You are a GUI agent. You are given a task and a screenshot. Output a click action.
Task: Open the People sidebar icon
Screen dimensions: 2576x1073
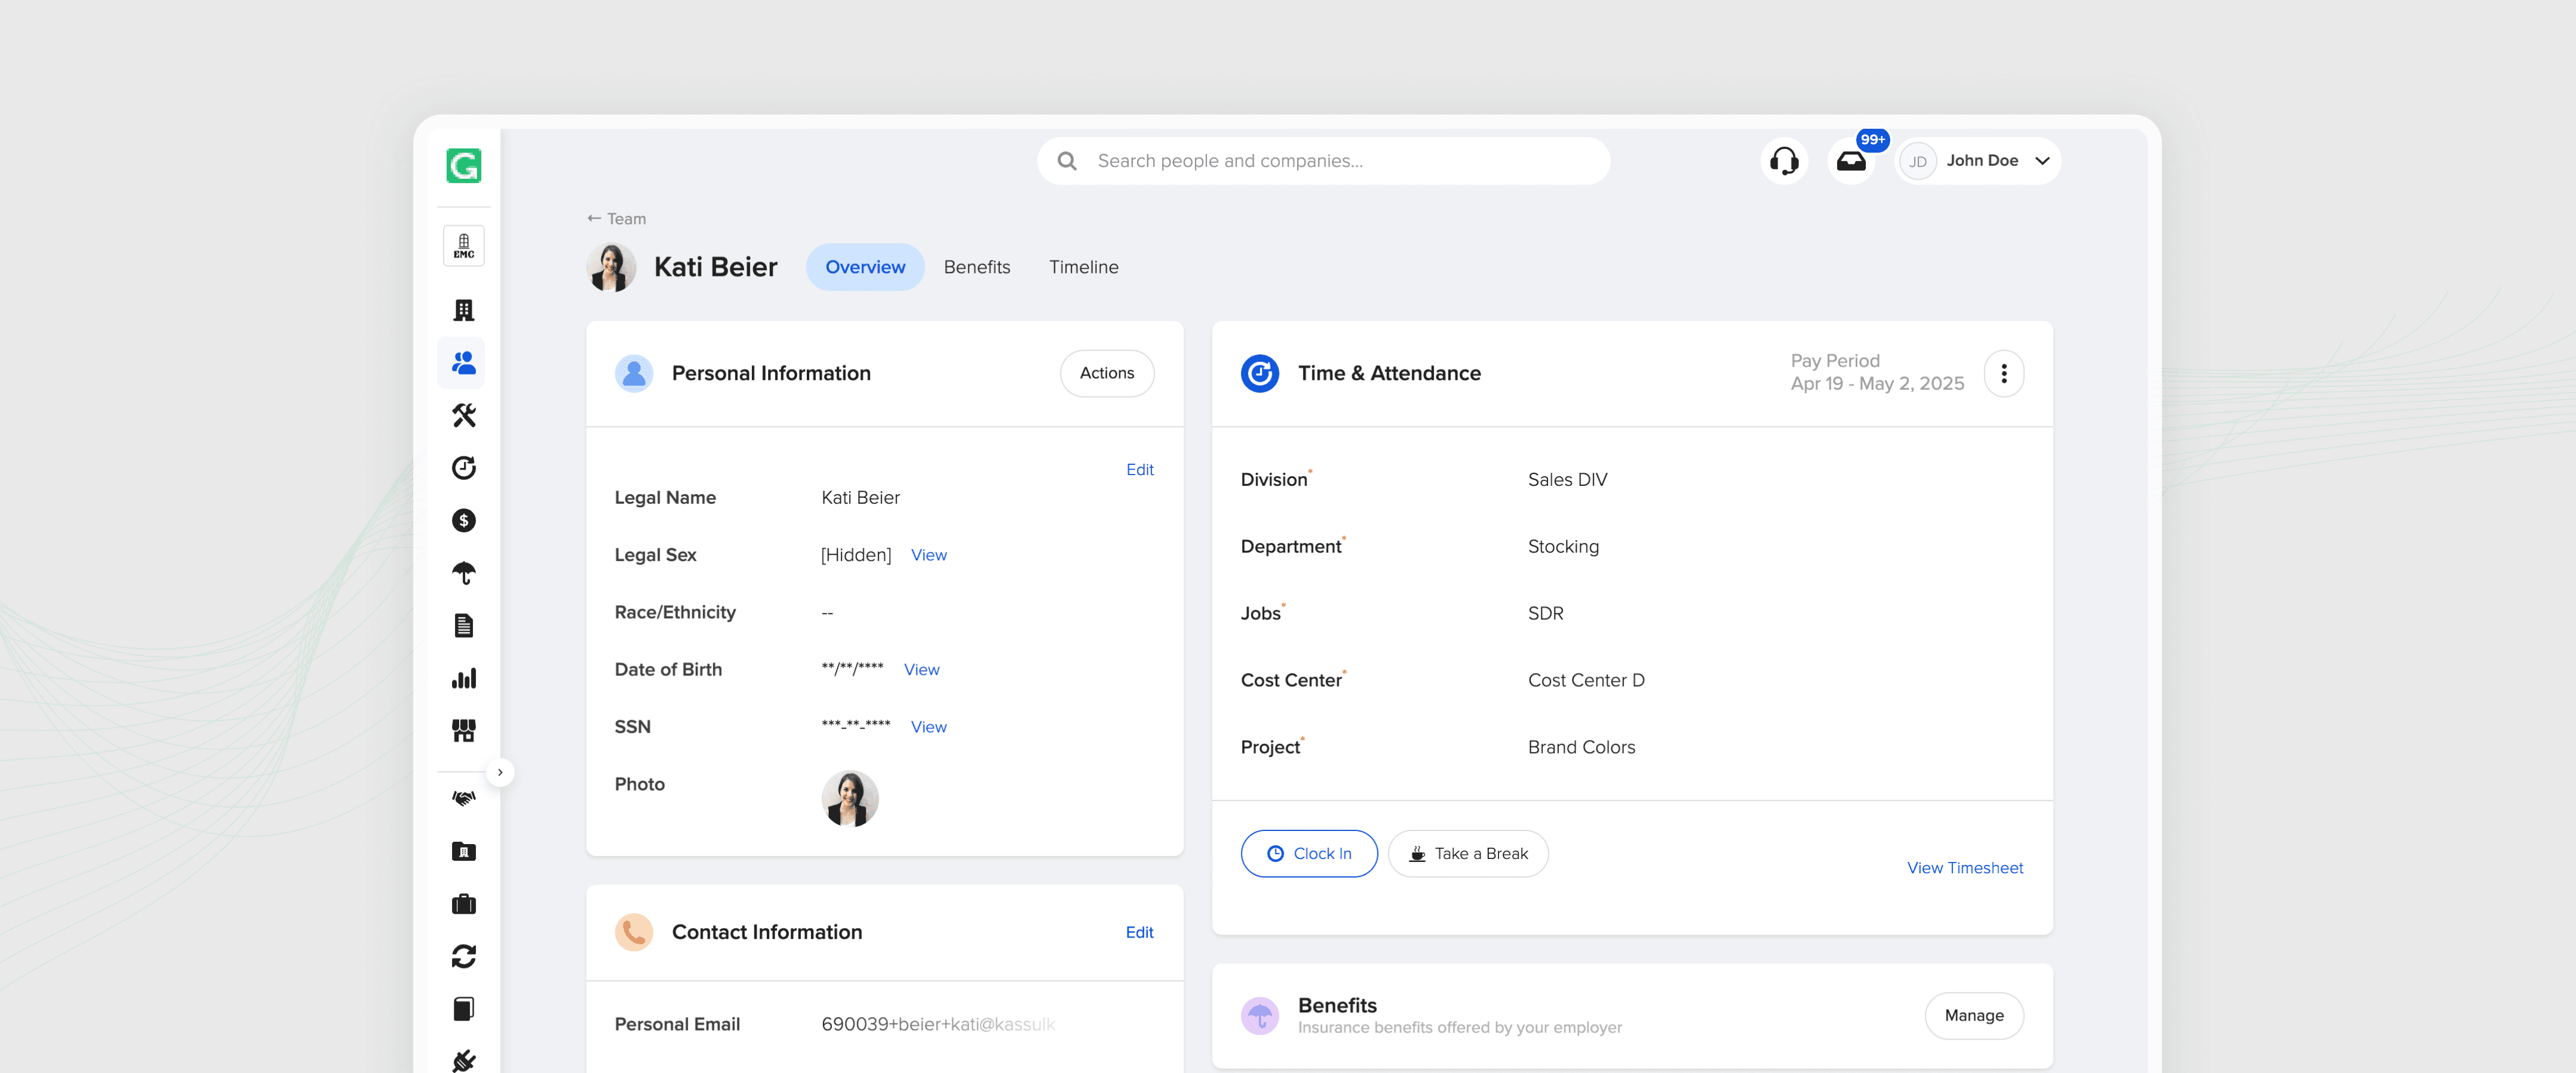pyautogui.click(x=463, y=363)
